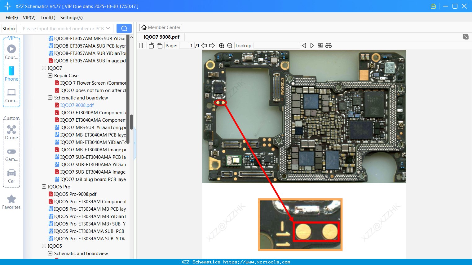Go to the next page arrow
The image size is (472, 265).
click(212, 45)
